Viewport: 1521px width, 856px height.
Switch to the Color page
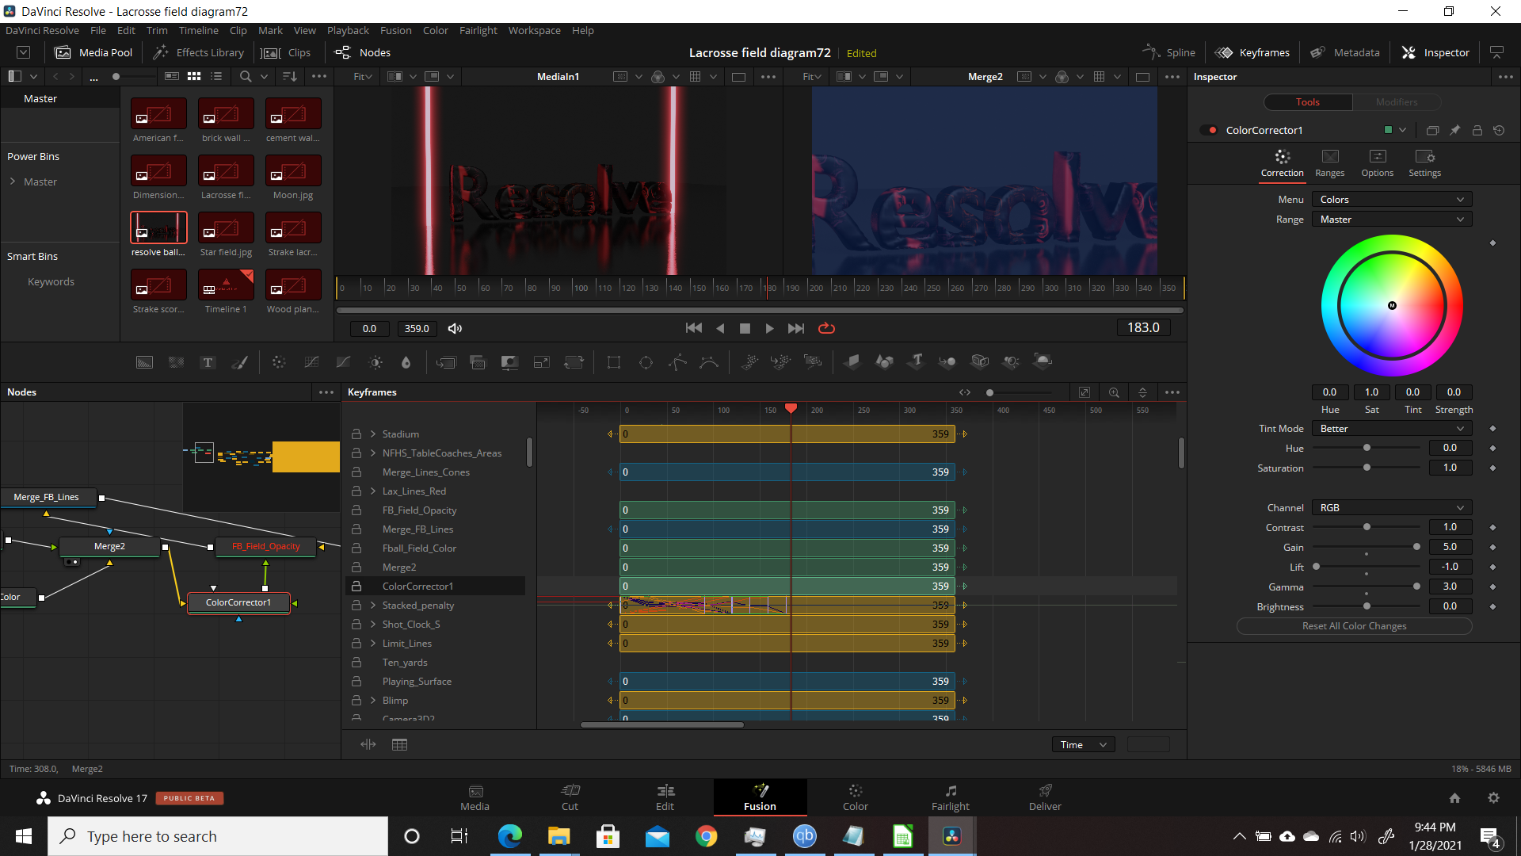tap(855, 797)
